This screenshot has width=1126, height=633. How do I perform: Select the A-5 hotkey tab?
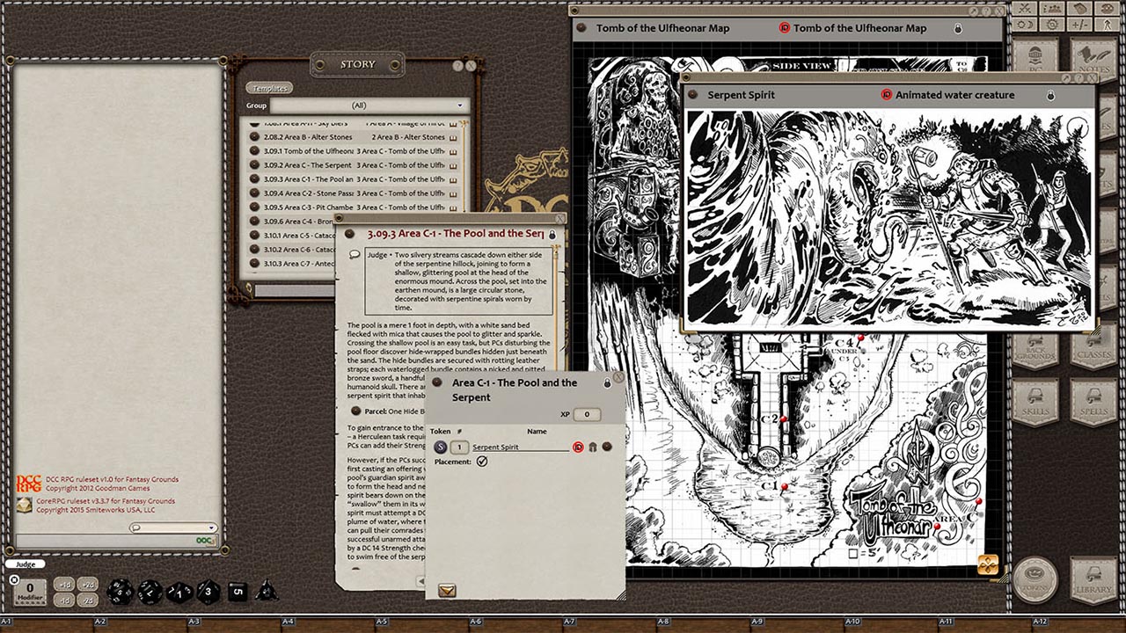[381, 620]
